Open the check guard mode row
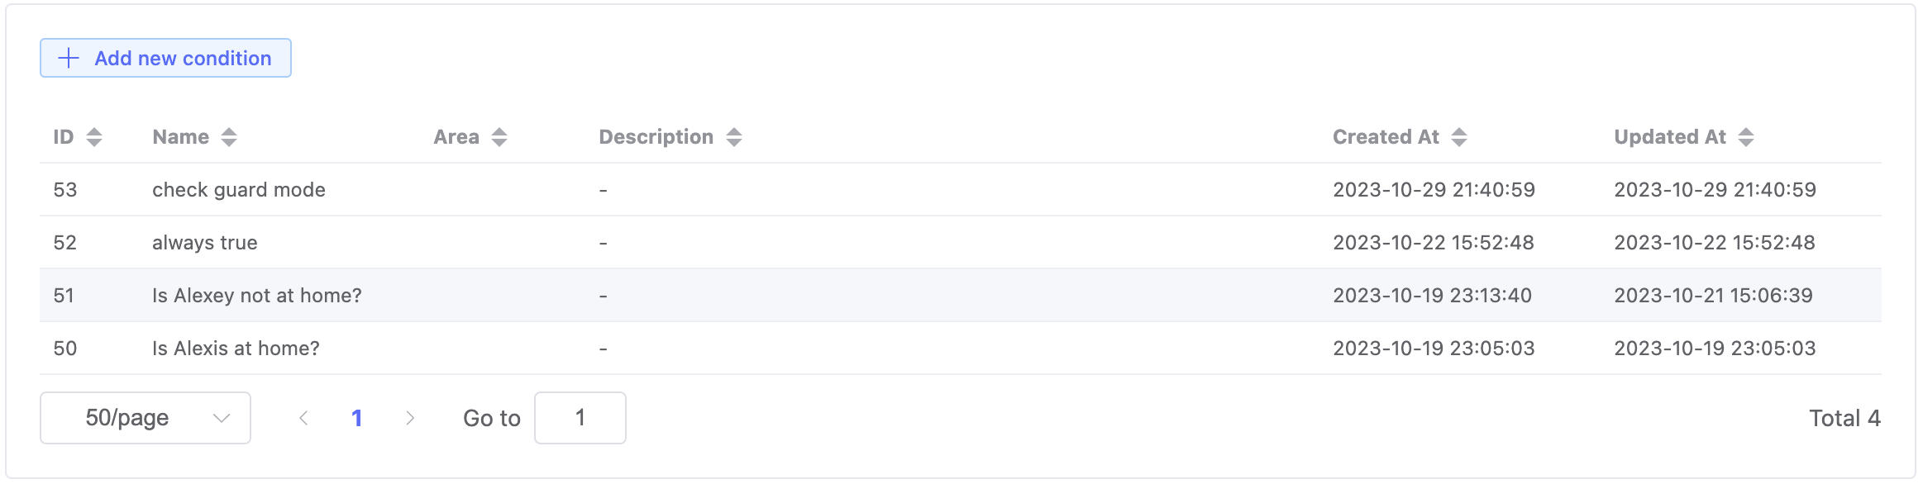The width and height of the screenshot is (1923, 484). pyautogui.click(x=961, y=190)
